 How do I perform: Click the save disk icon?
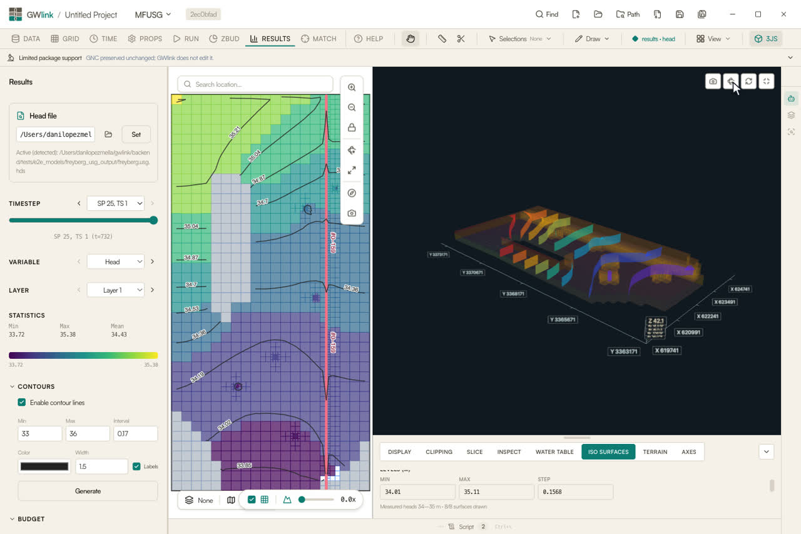click(680, 14)
